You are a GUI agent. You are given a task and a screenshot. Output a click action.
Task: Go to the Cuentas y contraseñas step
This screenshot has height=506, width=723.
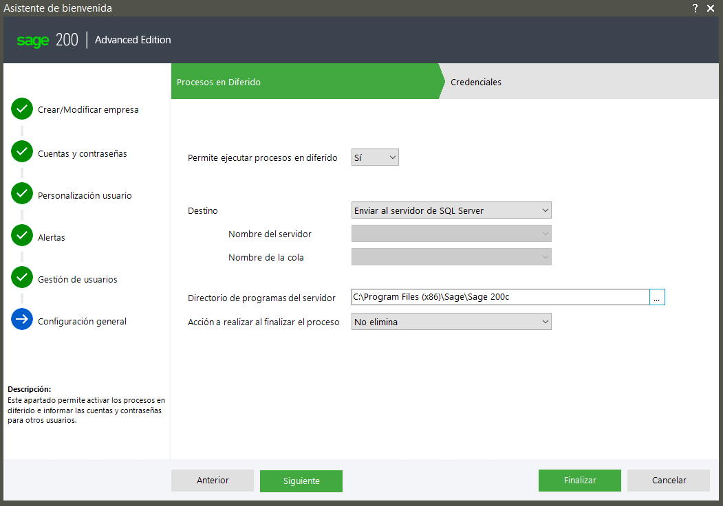(82, 153)
